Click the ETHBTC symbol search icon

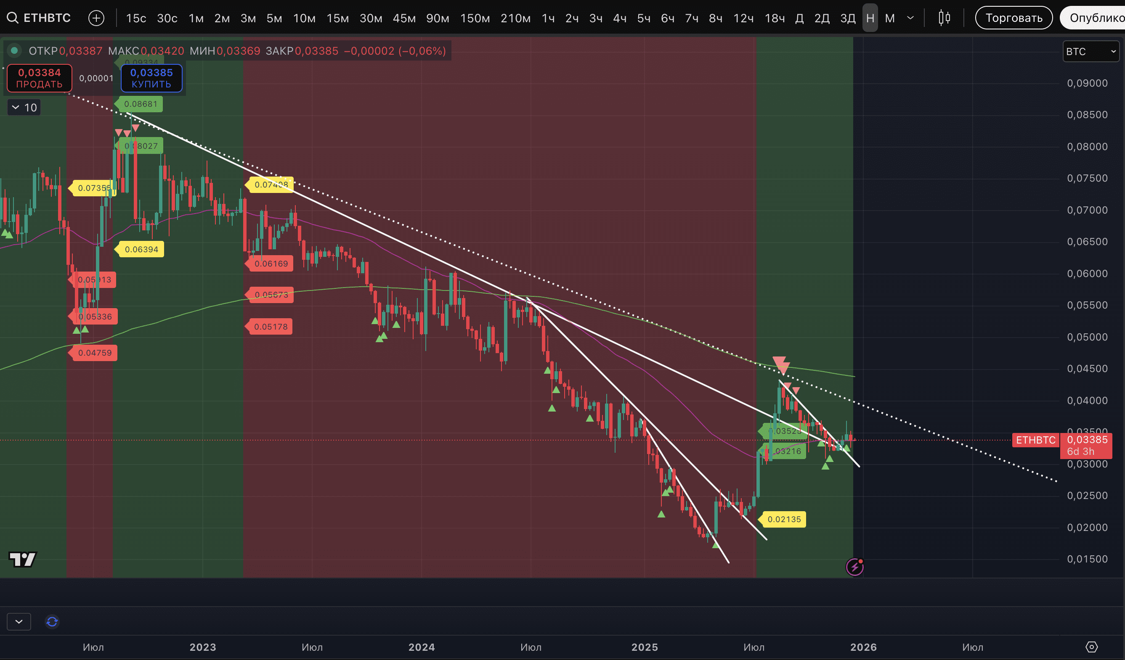coord(13,18)
